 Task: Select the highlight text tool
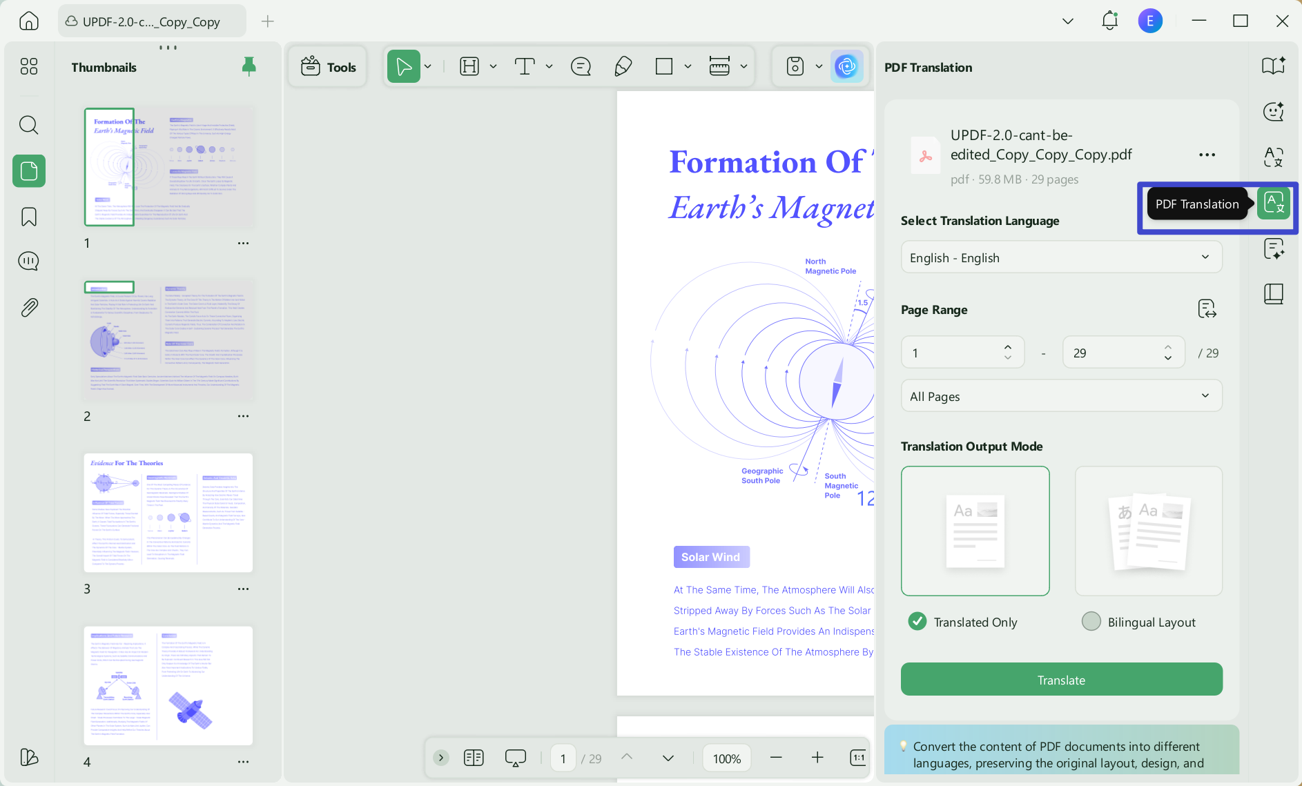(x=469, y=67)
